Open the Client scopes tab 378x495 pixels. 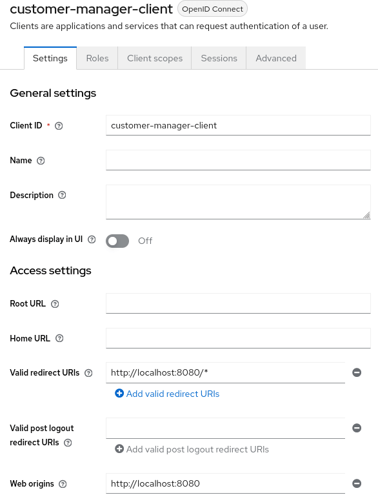[155, 58]
